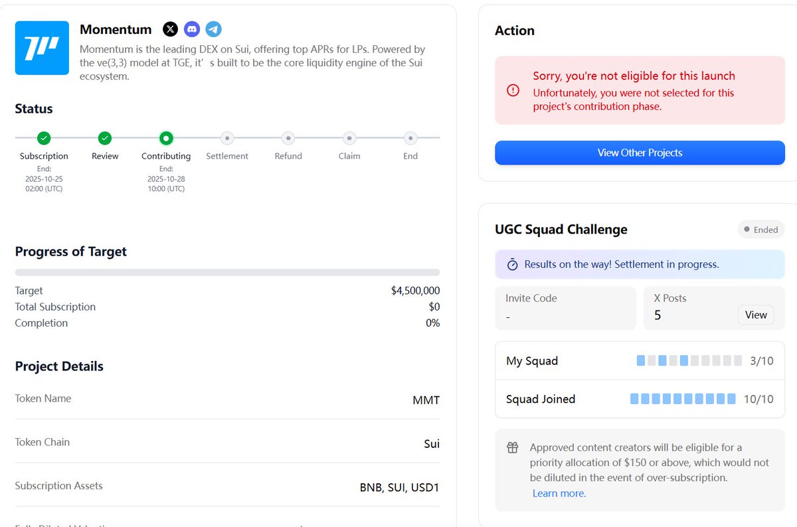
Task: Click the Ended status badge
Action: point(760,230)
